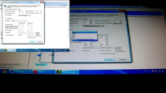
Task: Open Стандартная dropdown in inset dialog
Action: [19, 21]
